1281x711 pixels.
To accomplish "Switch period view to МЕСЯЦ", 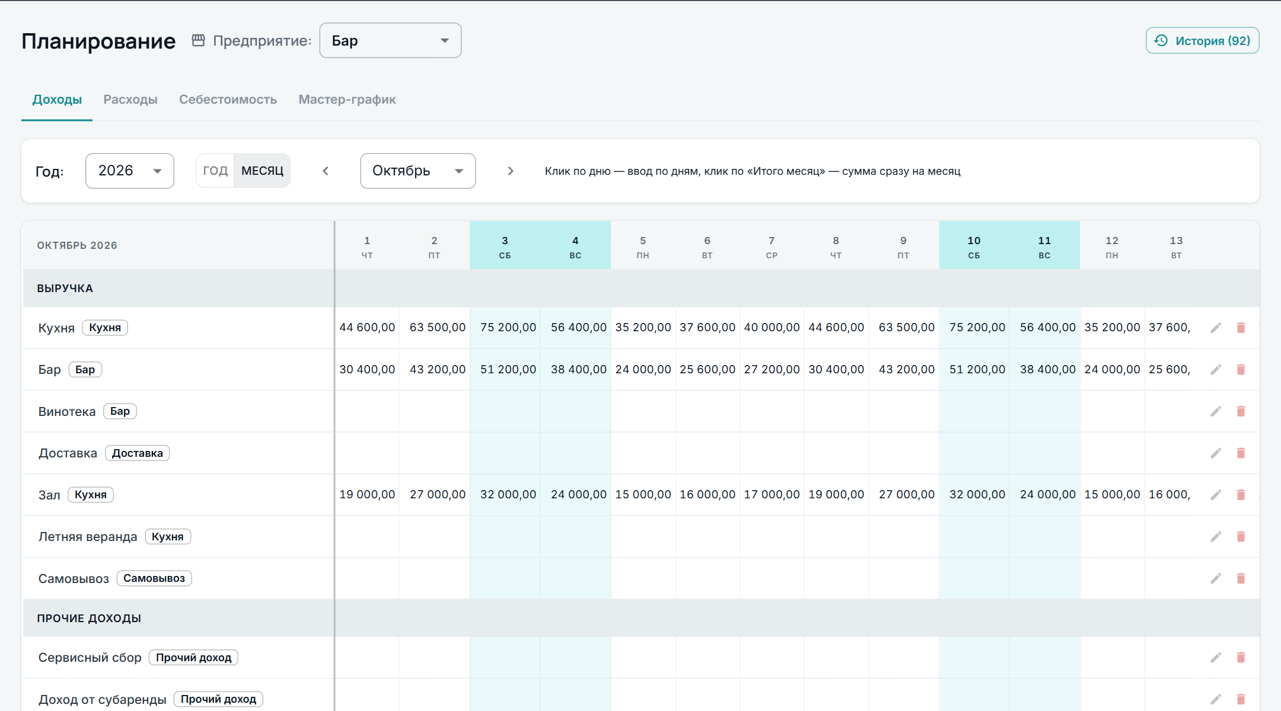I will coord(262,171).
